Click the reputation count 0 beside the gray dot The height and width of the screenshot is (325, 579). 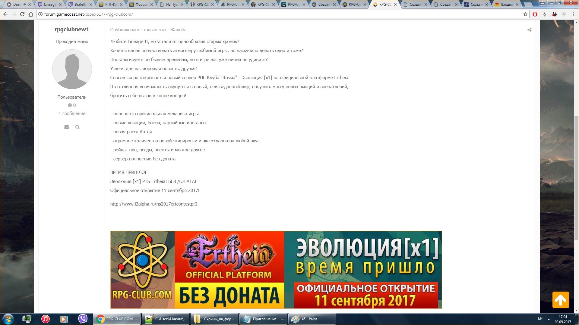[x=74, y=105]
